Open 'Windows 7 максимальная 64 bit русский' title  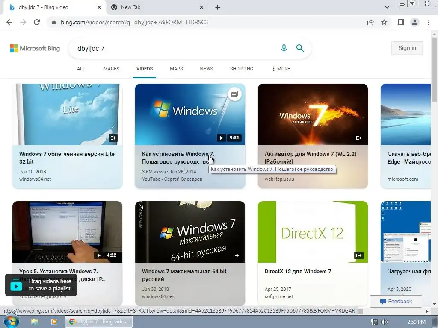[x=184, y=275]
